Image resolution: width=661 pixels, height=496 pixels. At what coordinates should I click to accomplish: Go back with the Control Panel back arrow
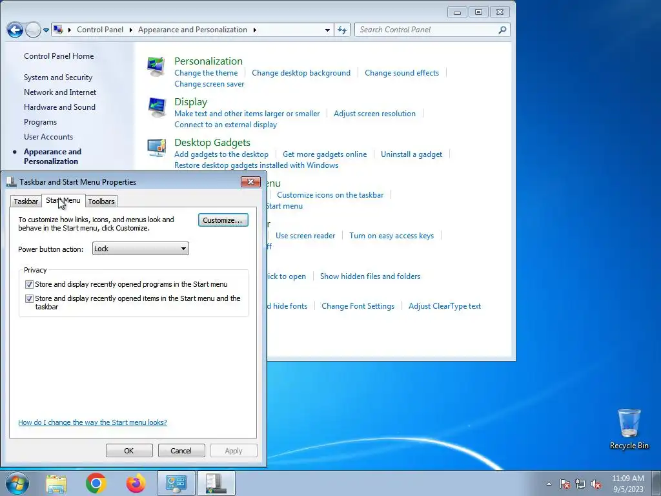point(15,30)
